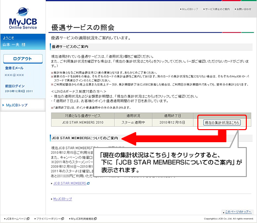Select the JCB STAR MEMBERS 2010 table cell
This screenshot has height=223, width=257.
[82, 122]
